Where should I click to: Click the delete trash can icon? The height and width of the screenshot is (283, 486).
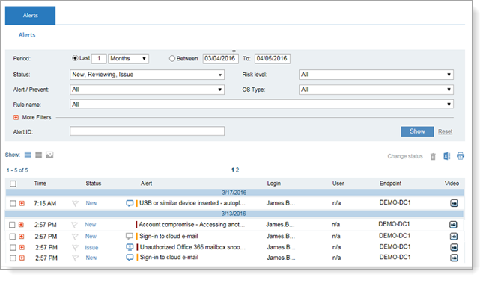click(433, 156)
